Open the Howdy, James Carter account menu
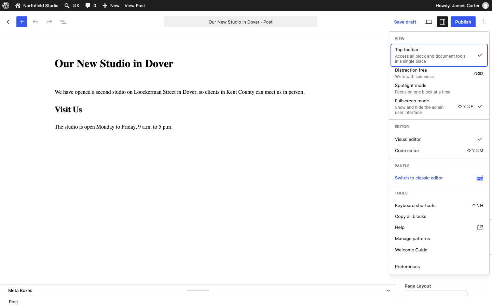 click(x=462, y=5)
